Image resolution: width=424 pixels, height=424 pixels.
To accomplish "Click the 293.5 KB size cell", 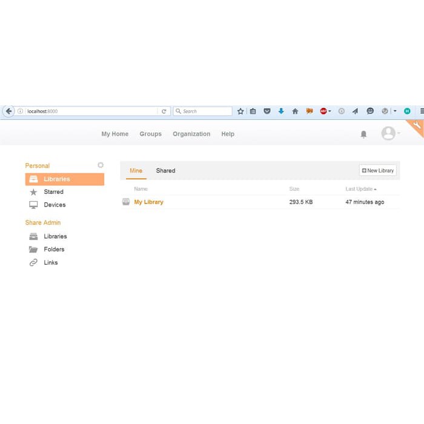I will pyautogui.click(x=301, y=202).
